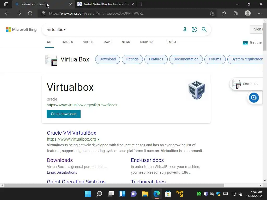Click the VirtualBox entity thumbnail image
This screenshot has width=267, height=200.
click(x=51, y=60)
